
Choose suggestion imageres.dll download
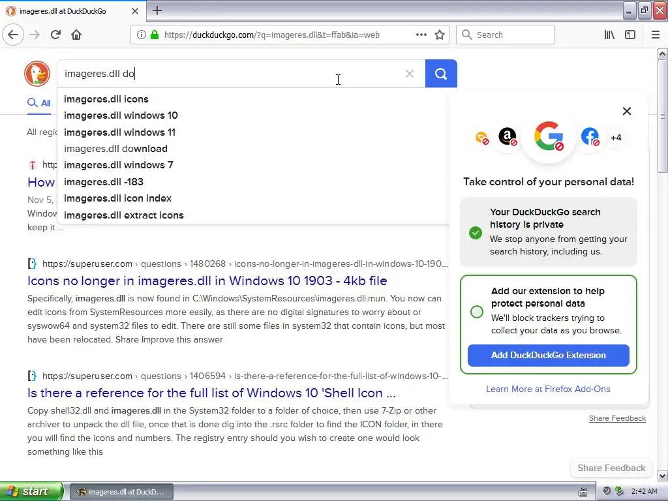(254, 149)
